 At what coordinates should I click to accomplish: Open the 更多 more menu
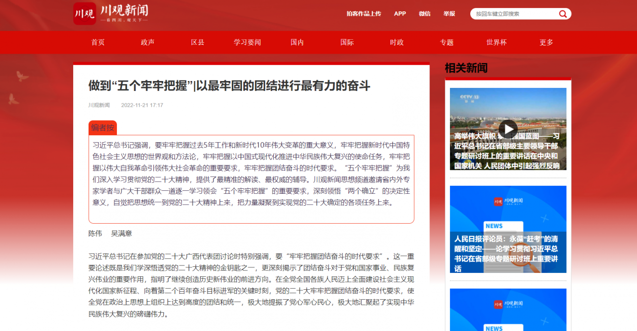point(546,42)
